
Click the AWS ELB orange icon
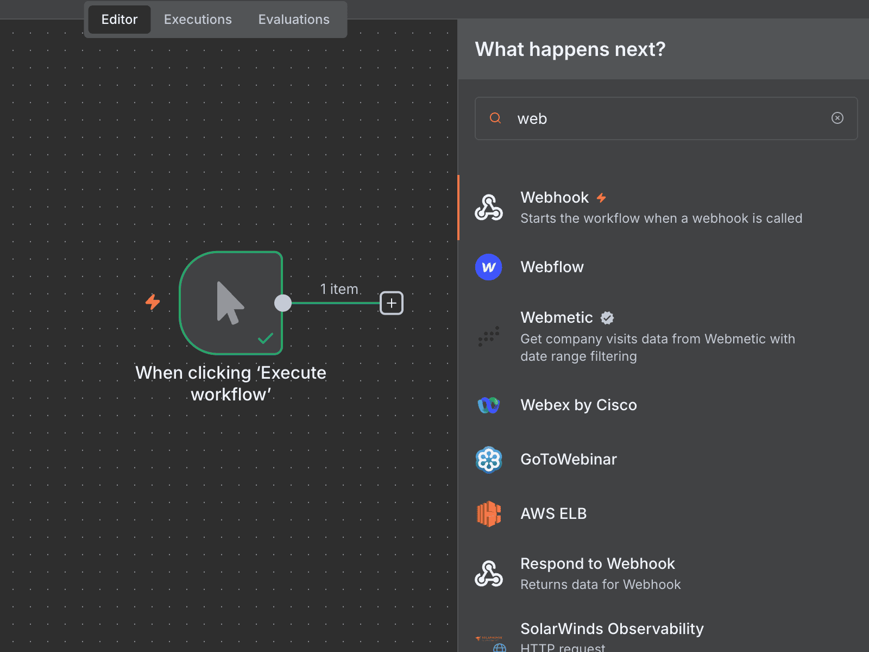[x=488, y=514]
